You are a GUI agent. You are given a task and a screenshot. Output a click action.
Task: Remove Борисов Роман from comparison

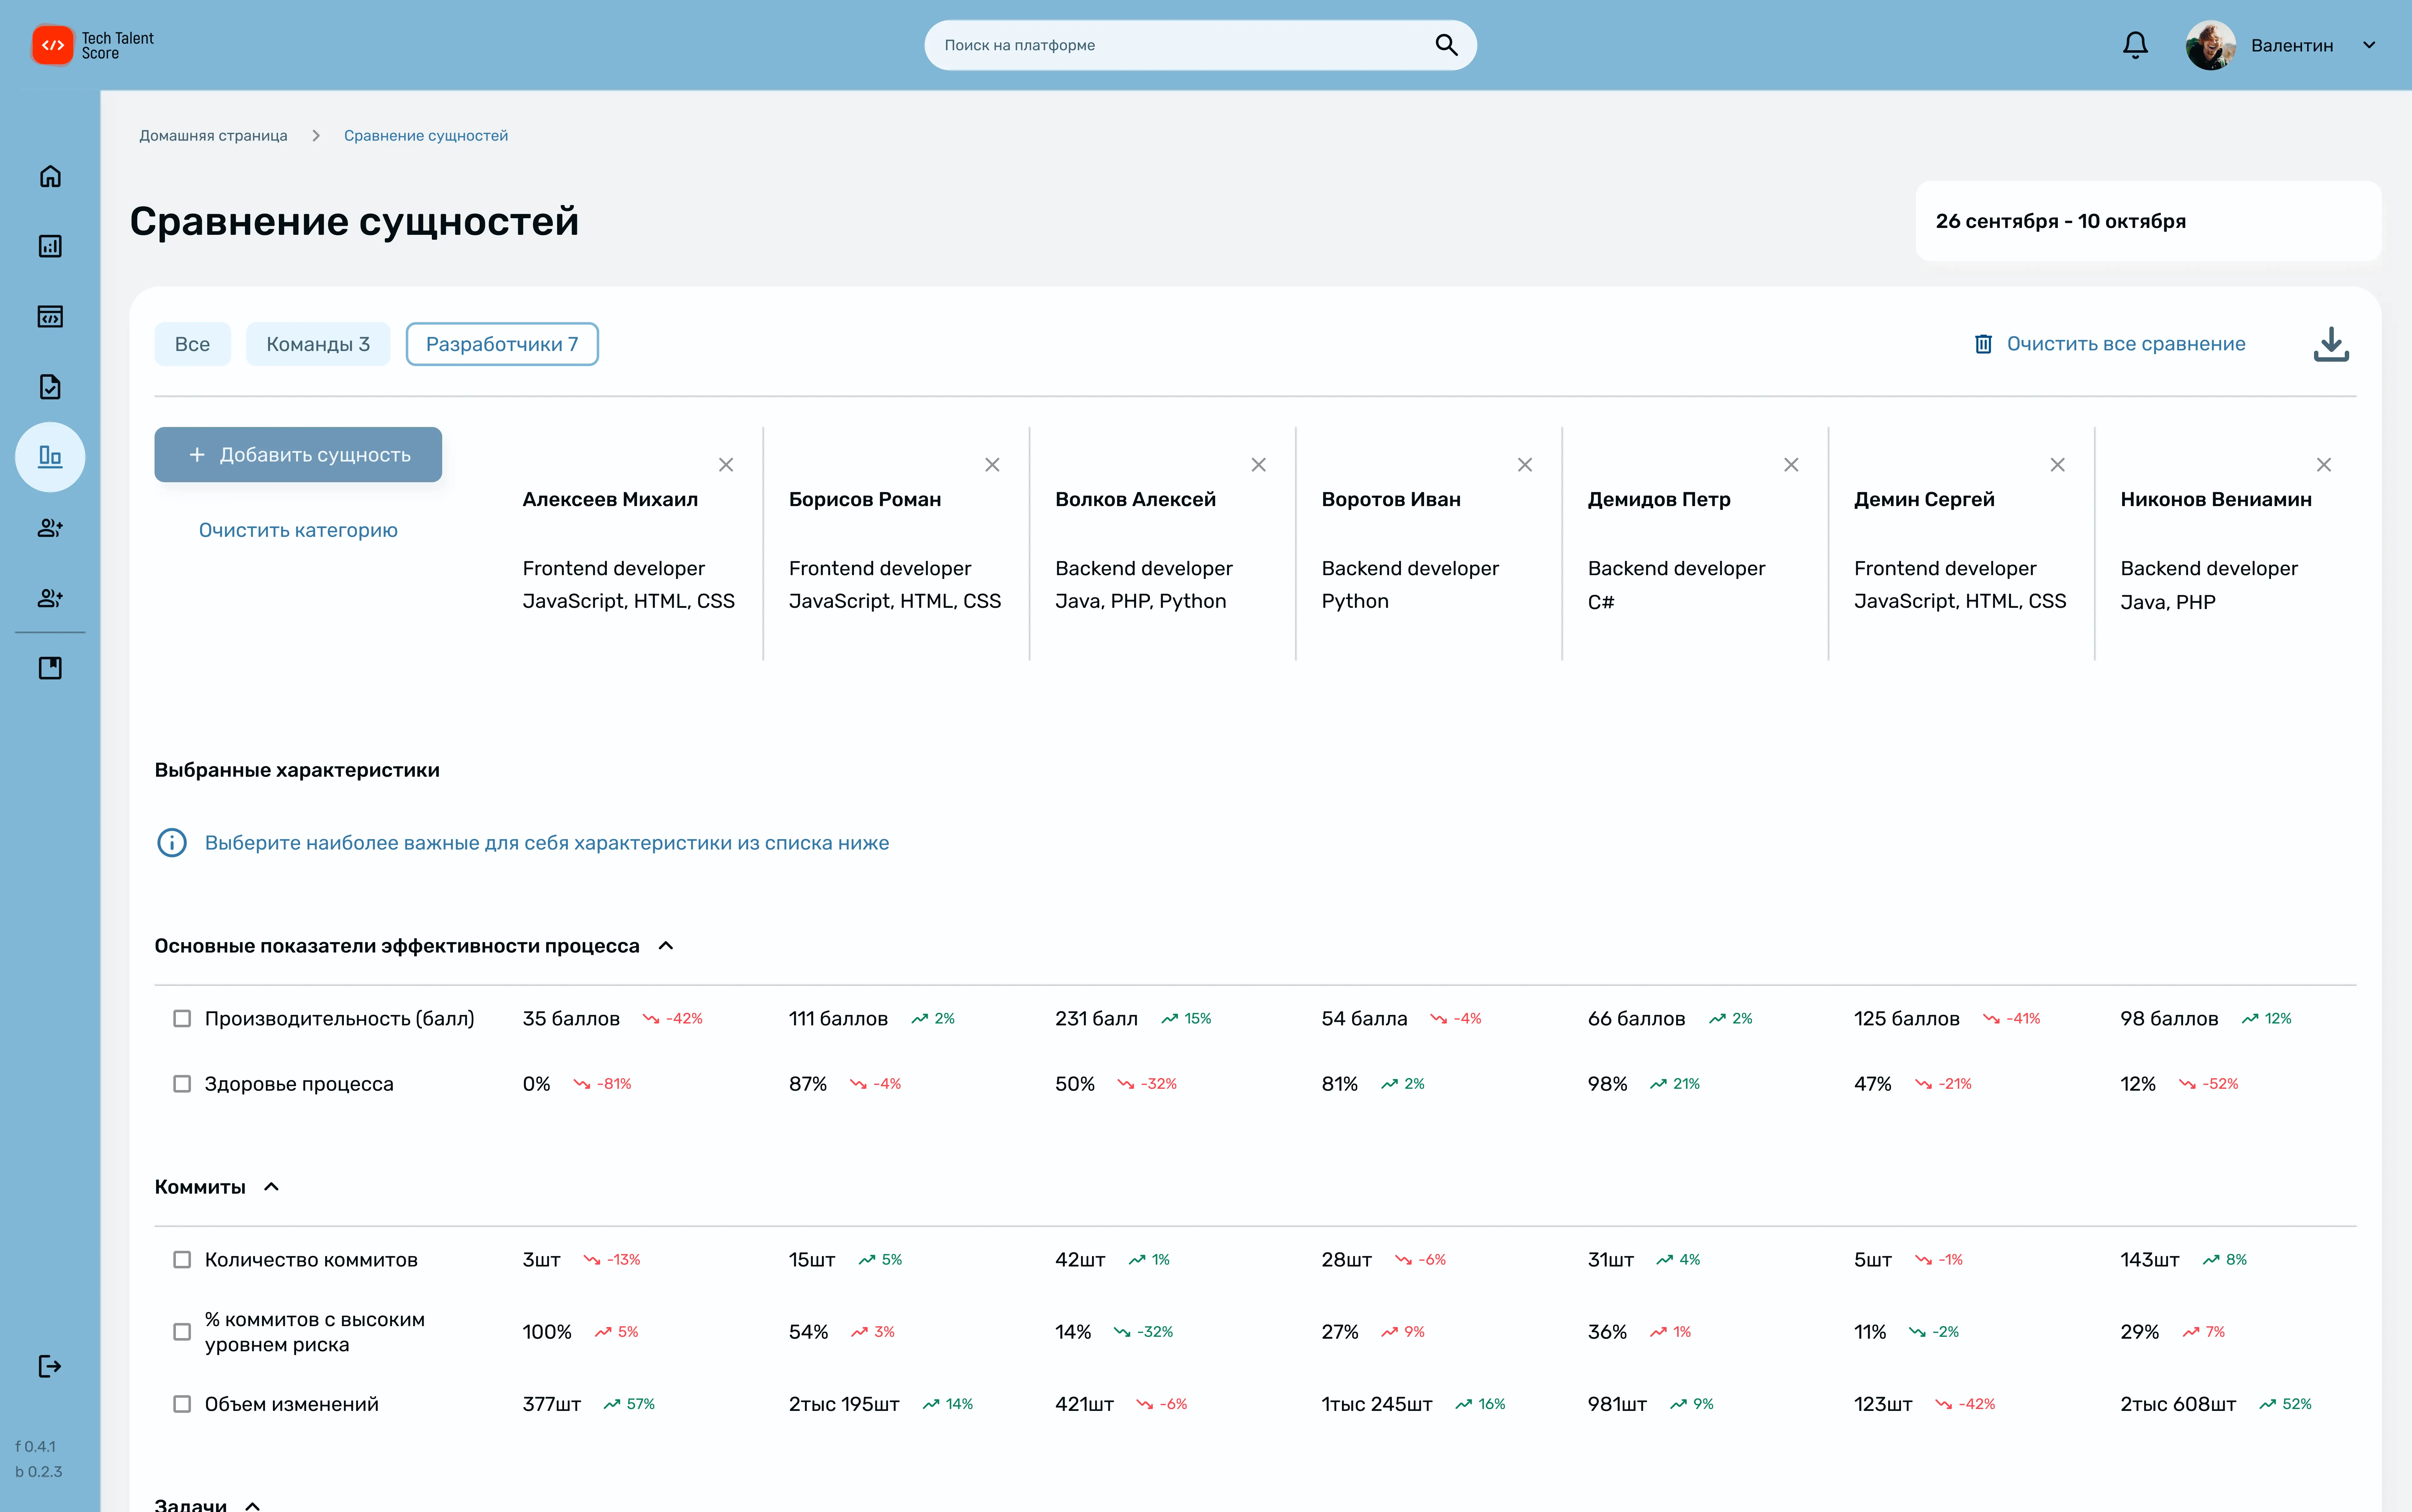[992, 465]
